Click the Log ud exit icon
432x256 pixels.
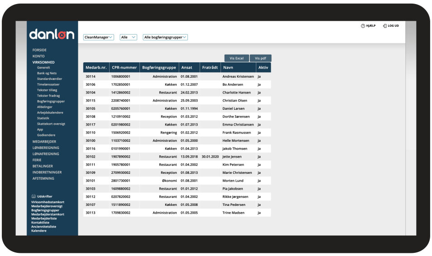click(384, 26)
